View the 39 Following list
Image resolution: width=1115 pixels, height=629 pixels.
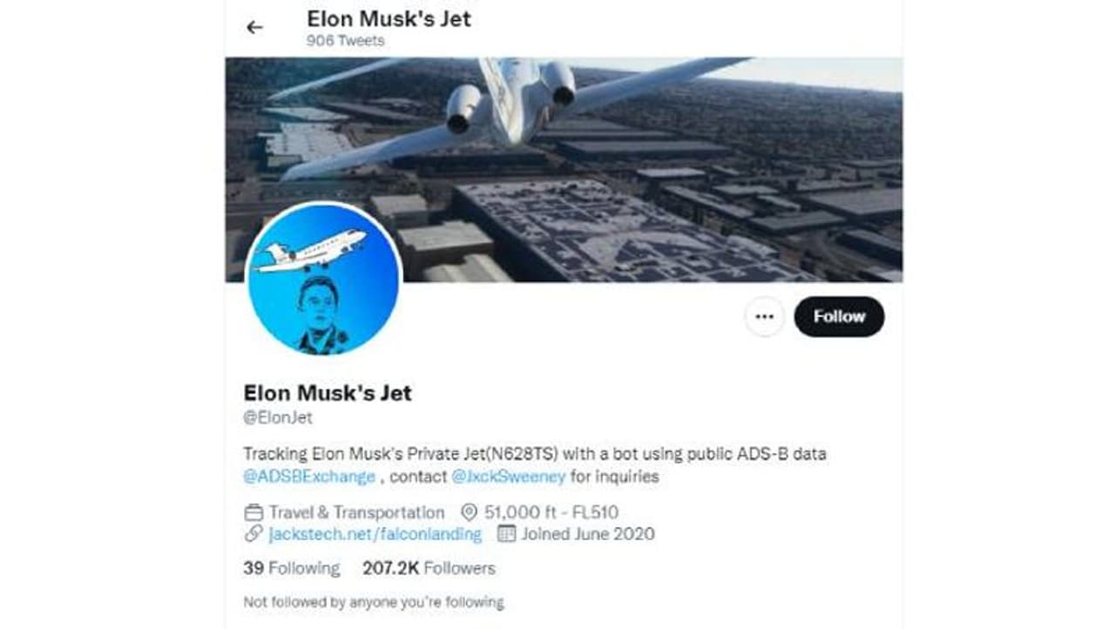coord(291,568)
